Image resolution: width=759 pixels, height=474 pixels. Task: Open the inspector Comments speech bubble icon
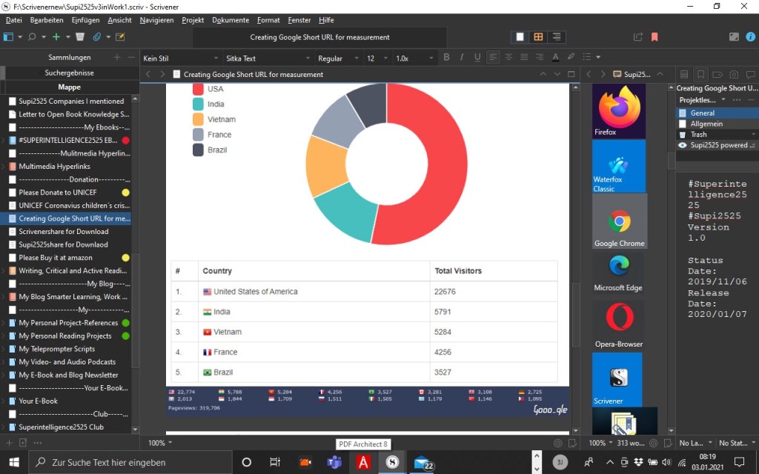click(x=749, y=74)
